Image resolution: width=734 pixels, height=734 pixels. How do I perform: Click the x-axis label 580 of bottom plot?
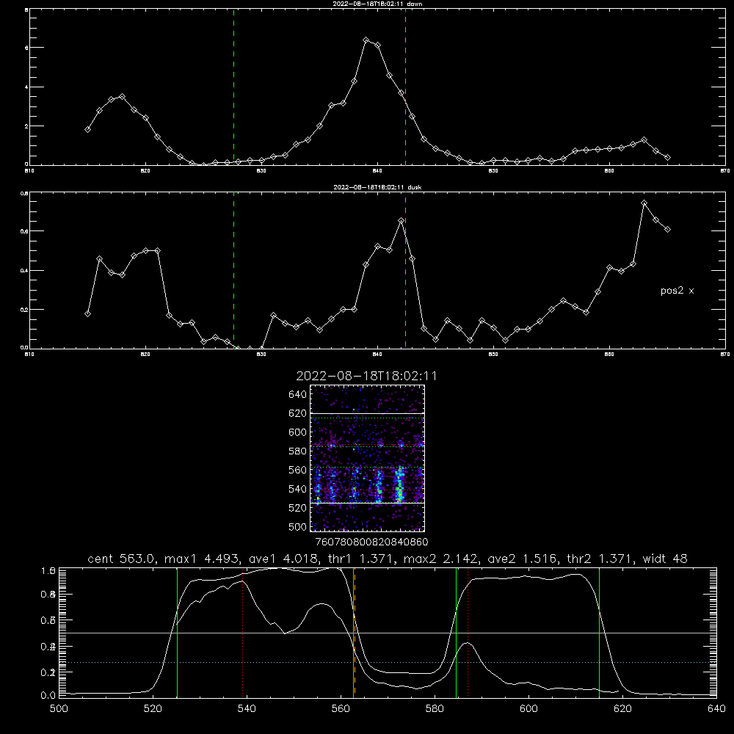pos(435,709)
